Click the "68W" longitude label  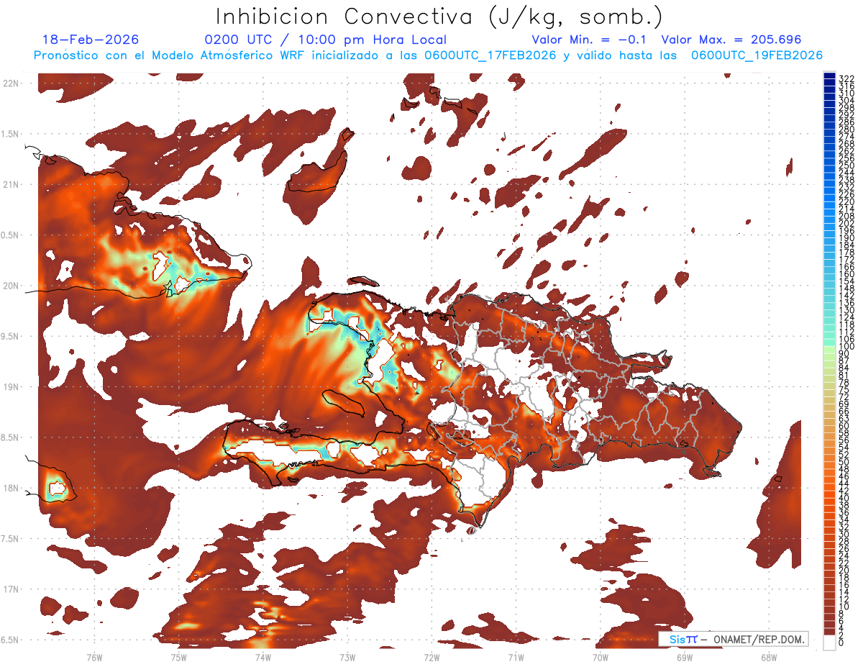(x=769, y=658)
